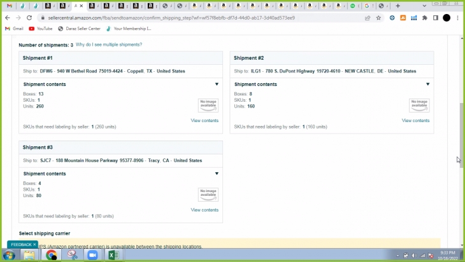Screen dimensions: 465x262
Task: Click the 'Units: 160' value
Action: [251, 106]
